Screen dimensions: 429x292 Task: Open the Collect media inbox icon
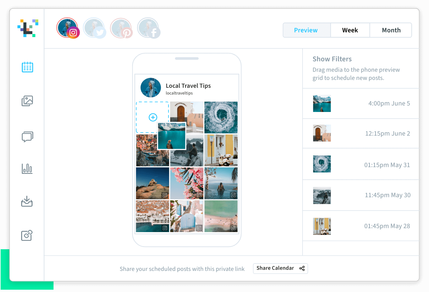pos(27,201)
